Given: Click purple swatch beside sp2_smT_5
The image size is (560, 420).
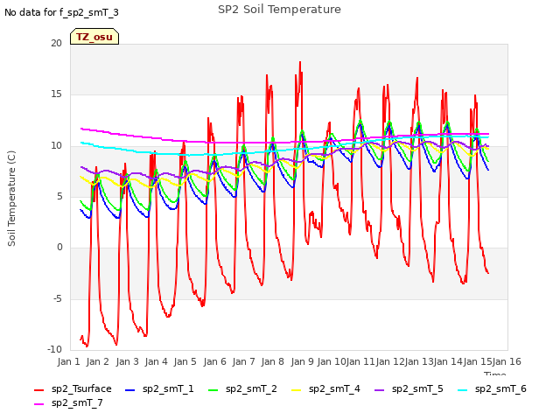Looking at the screenshot, I should tap(380, 390).
